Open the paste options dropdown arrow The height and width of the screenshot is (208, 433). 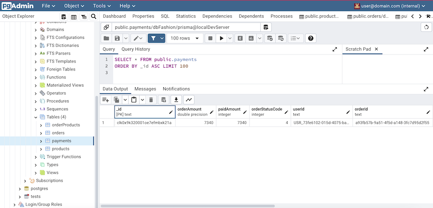pos(143,100)
